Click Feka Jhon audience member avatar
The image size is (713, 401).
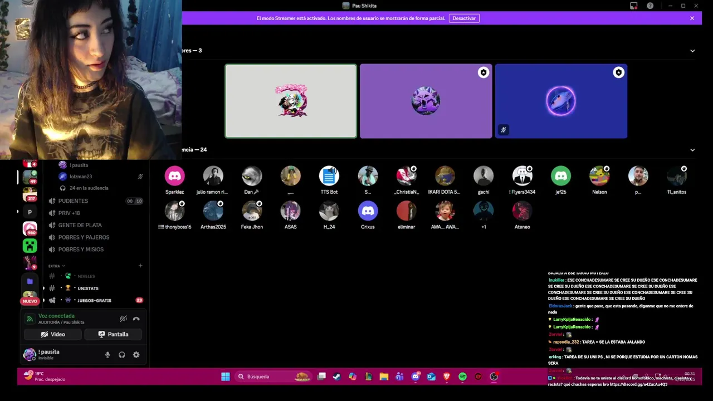(x=252, y=211)
